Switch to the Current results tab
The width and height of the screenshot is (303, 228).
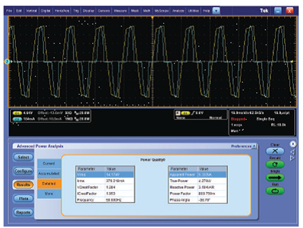[49, 163]
